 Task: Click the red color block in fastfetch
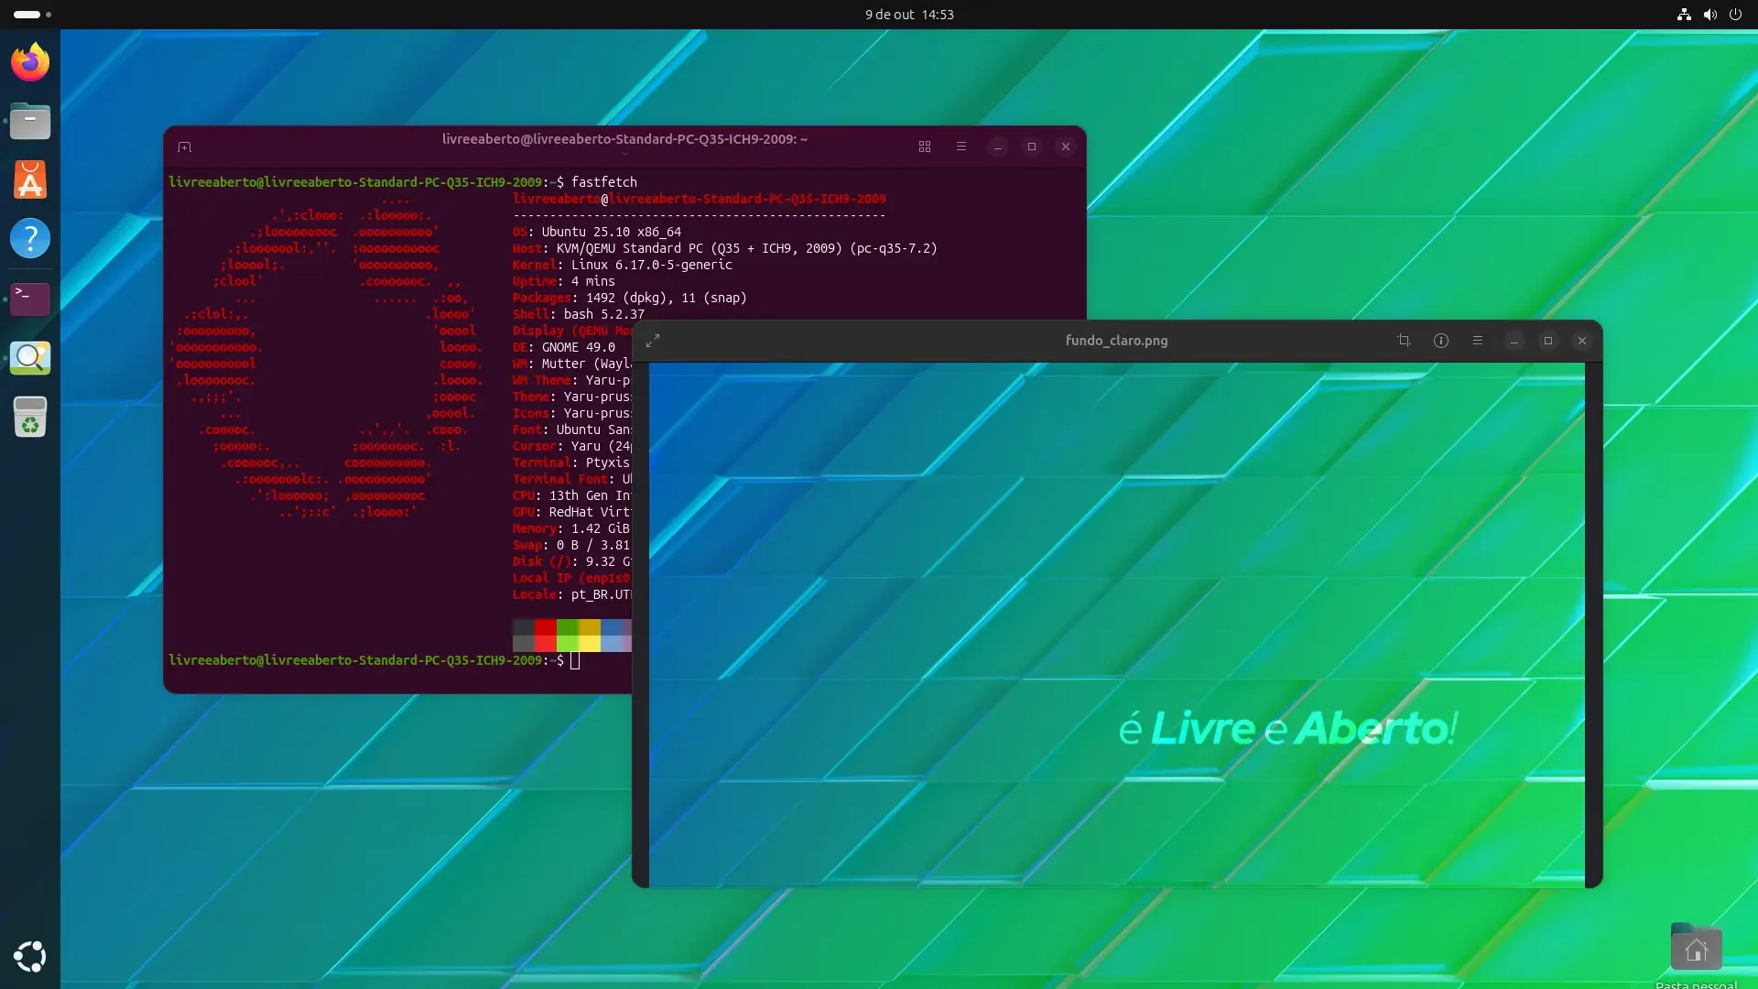pyautogui.click(x=546, y=636)
